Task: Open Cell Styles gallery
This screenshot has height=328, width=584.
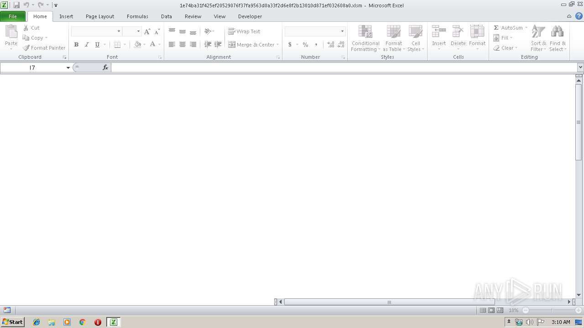Action: click(416, 38)
